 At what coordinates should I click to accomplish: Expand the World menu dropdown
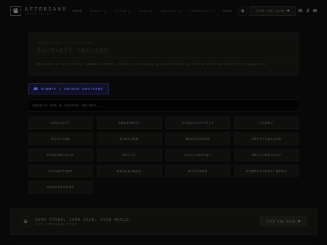tap(98, 11)
